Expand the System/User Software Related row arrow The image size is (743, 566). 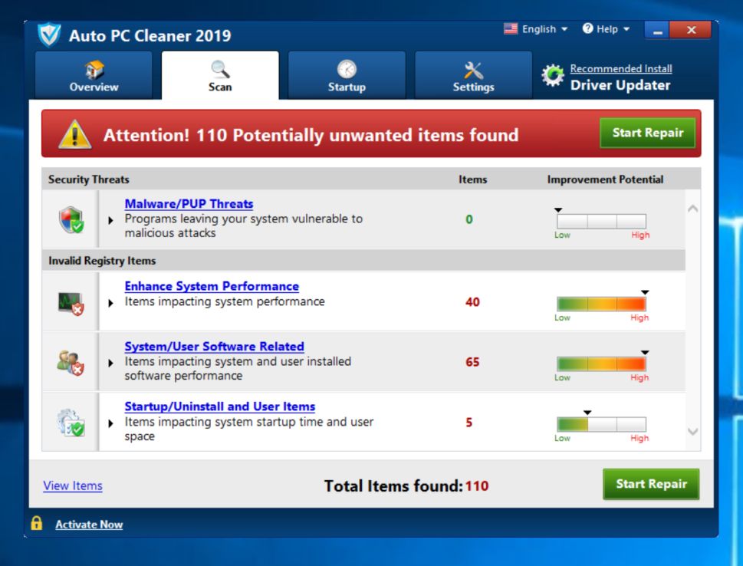(x=111, y=363)
